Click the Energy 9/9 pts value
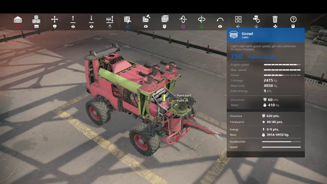Viewport: 327px width, 184px height. pos(271,130)
